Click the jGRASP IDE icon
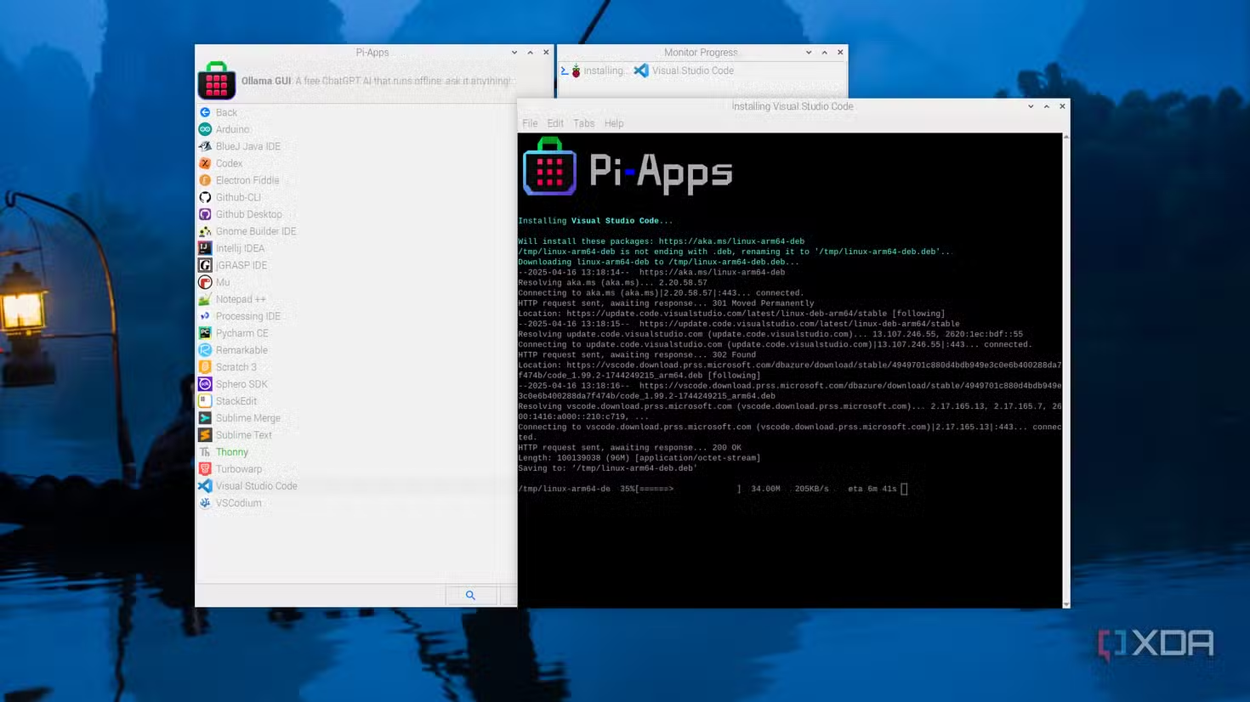This screenshot has height=702, width=1250. tap(205, 265)
